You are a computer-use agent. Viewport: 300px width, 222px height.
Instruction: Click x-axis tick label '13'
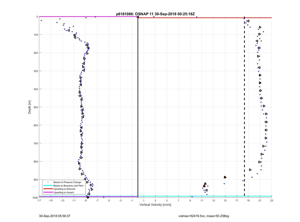click(x=213, y=200)
